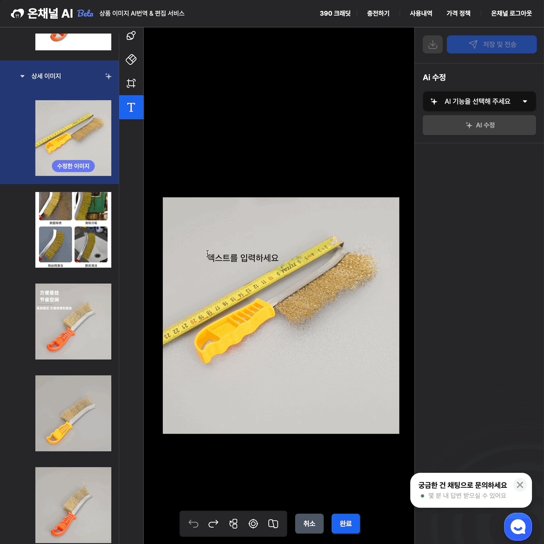Collapse the 상세 이미지 section
Image resolution: width=544 pixels, height=544 pixels.
click(x=22, y=76)
